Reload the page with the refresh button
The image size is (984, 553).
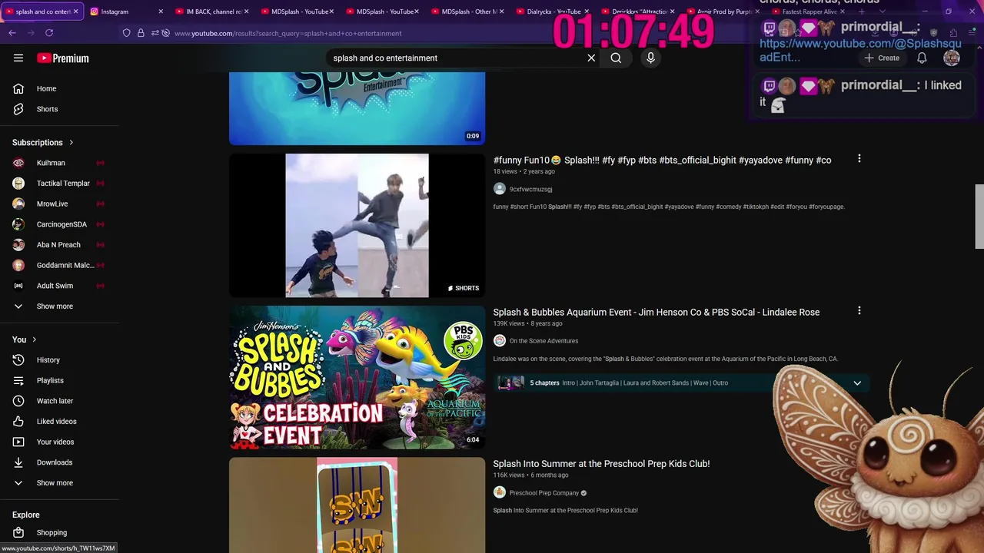49,33
